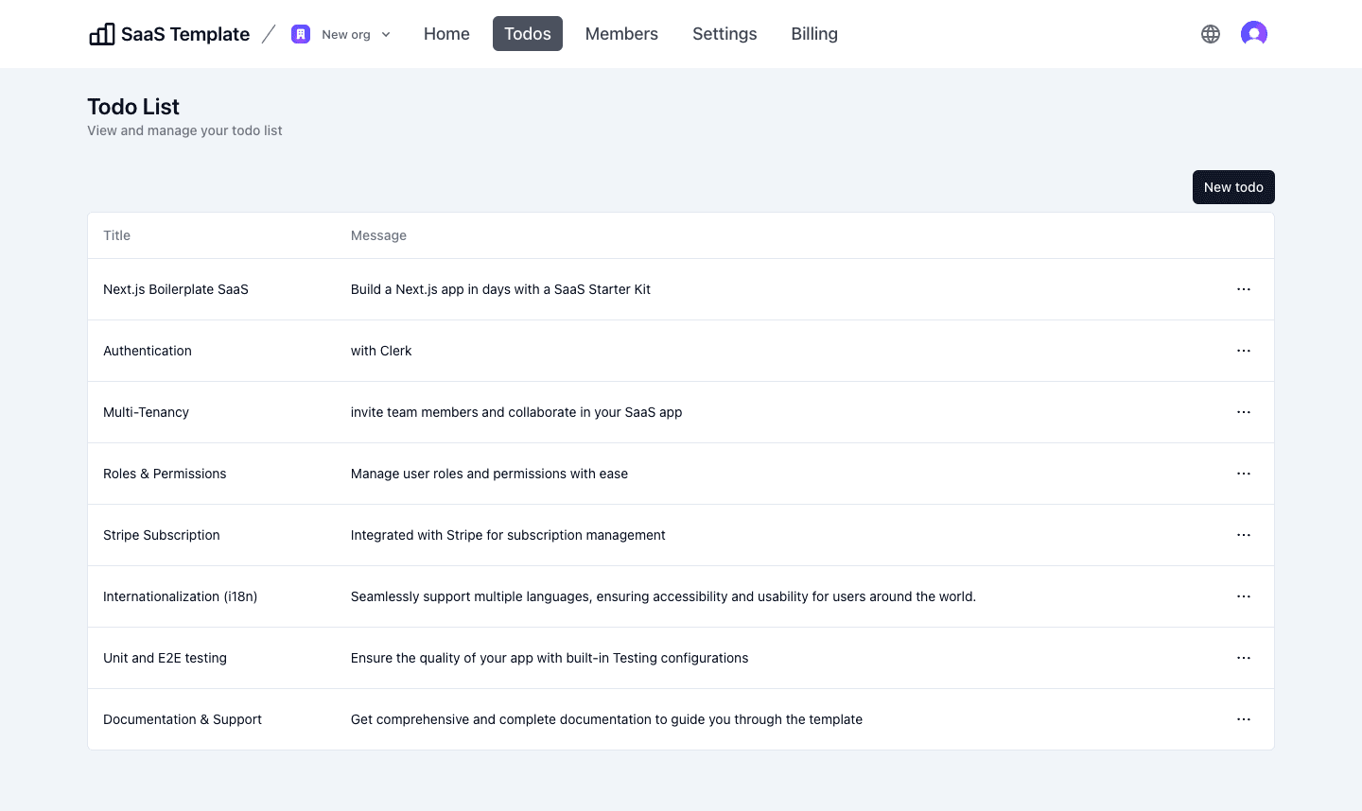Open the language globe icon

coord(1211,33)
